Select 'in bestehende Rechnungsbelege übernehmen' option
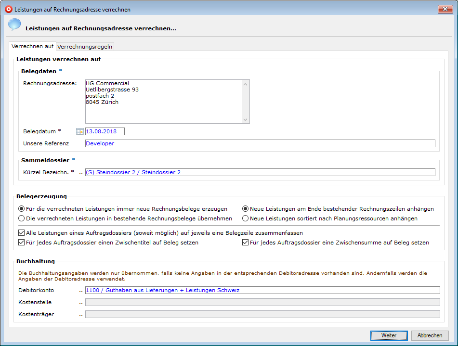This screenshot has width=458, height=346. (x=21, y=218)
